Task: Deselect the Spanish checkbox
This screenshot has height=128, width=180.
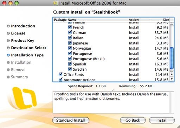Action: (x=70, y=64)
